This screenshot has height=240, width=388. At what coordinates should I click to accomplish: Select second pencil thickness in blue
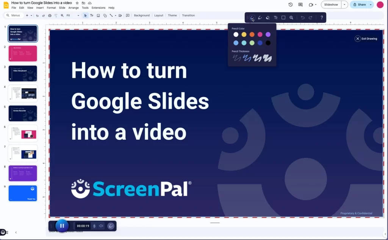[x=247, y=58]
